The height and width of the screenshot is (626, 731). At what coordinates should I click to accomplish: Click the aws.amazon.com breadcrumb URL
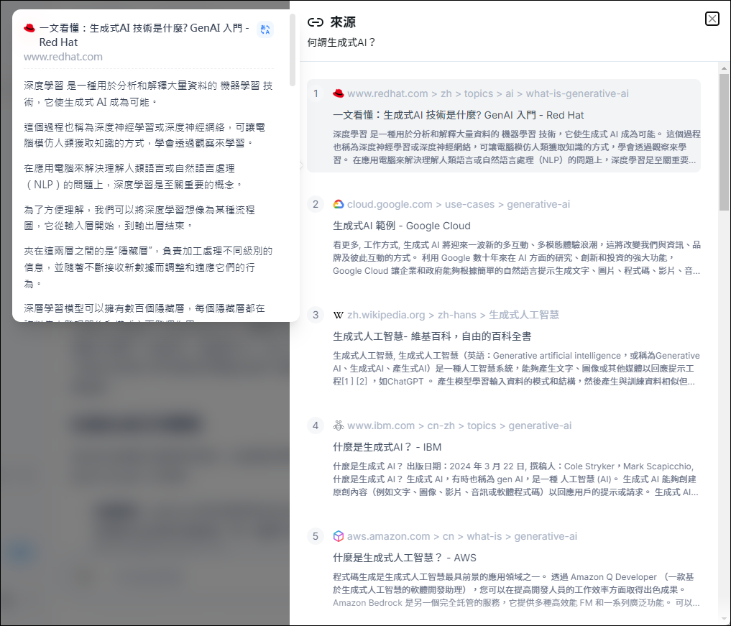click(462, 536)
